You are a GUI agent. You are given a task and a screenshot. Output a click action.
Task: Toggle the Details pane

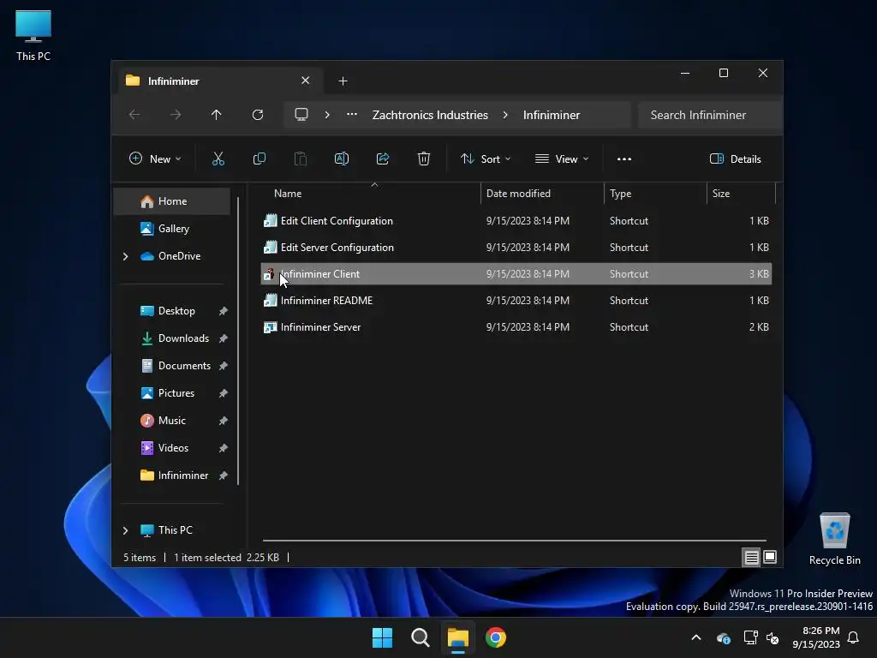[x=736, y=159]
